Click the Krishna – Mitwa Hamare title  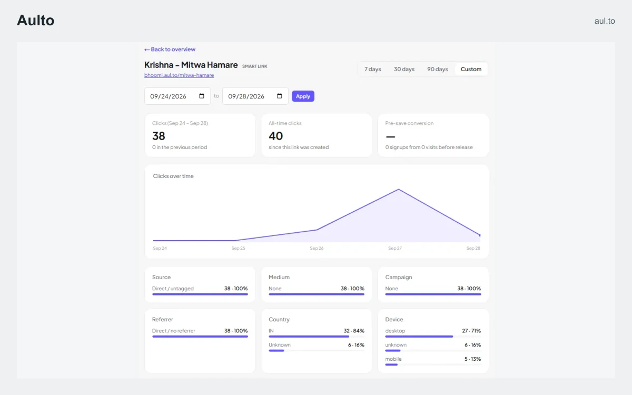(x=191, y=65)
